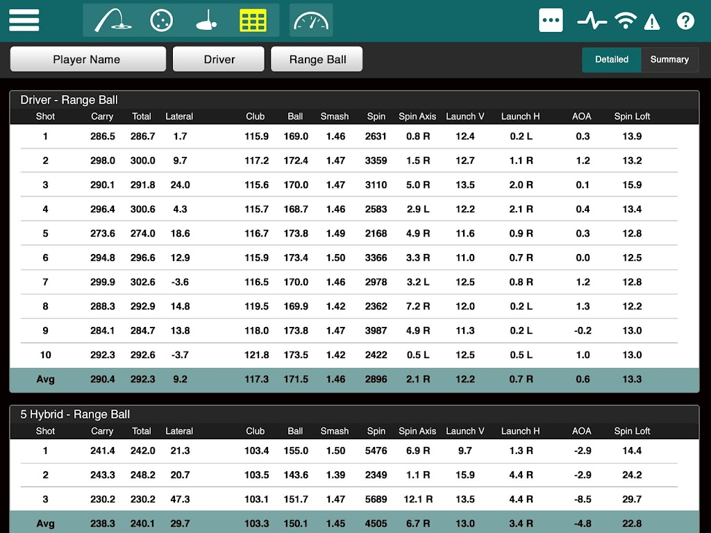Click spin value 3366 in Driver table
The height and width of the screenshot is (533, 711).
(376, 258)
